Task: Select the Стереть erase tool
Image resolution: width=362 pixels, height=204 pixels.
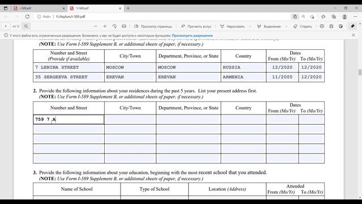Action: pos(303,27)
